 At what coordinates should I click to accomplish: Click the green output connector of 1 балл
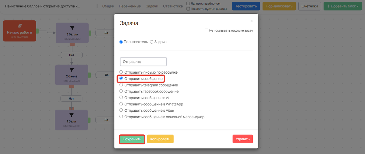point(89,120)
